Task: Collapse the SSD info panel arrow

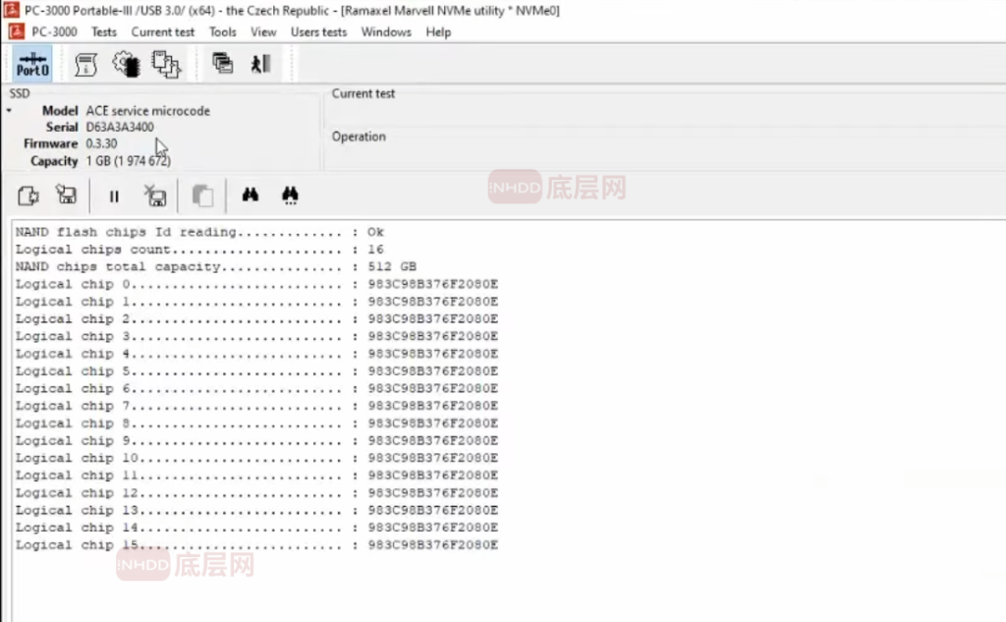Action: tap(9, 111)
